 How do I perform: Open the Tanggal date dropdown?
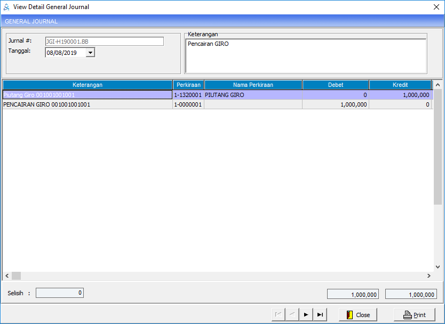tap(90, 52)
